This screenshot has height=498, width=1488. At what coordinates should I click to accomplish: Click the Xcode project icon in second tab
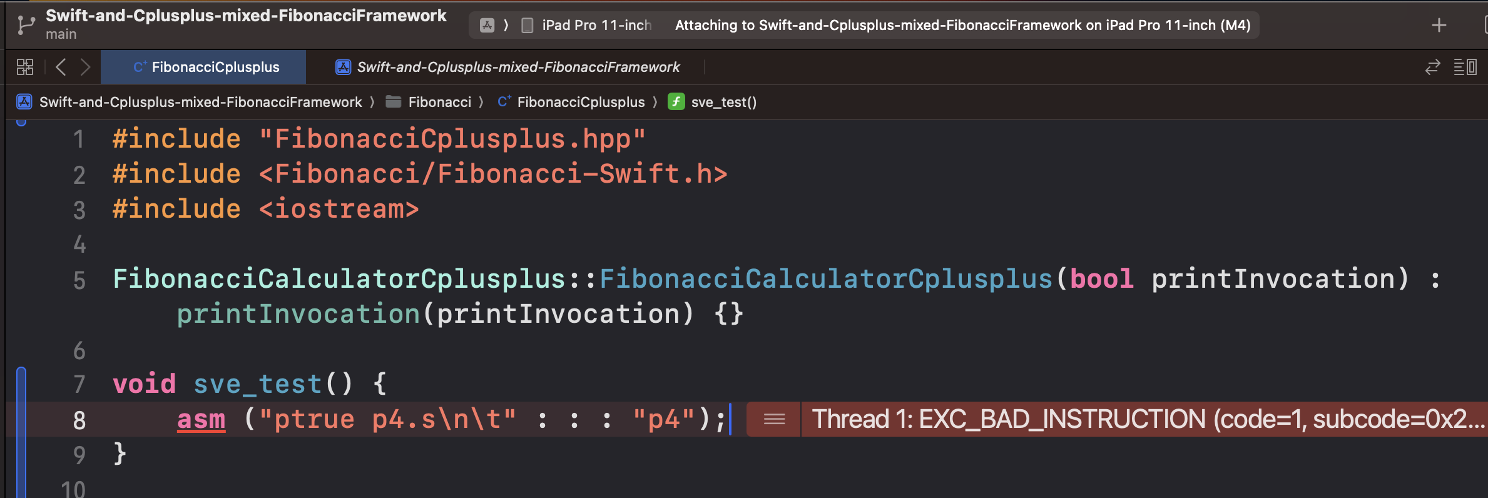point(343,67)
